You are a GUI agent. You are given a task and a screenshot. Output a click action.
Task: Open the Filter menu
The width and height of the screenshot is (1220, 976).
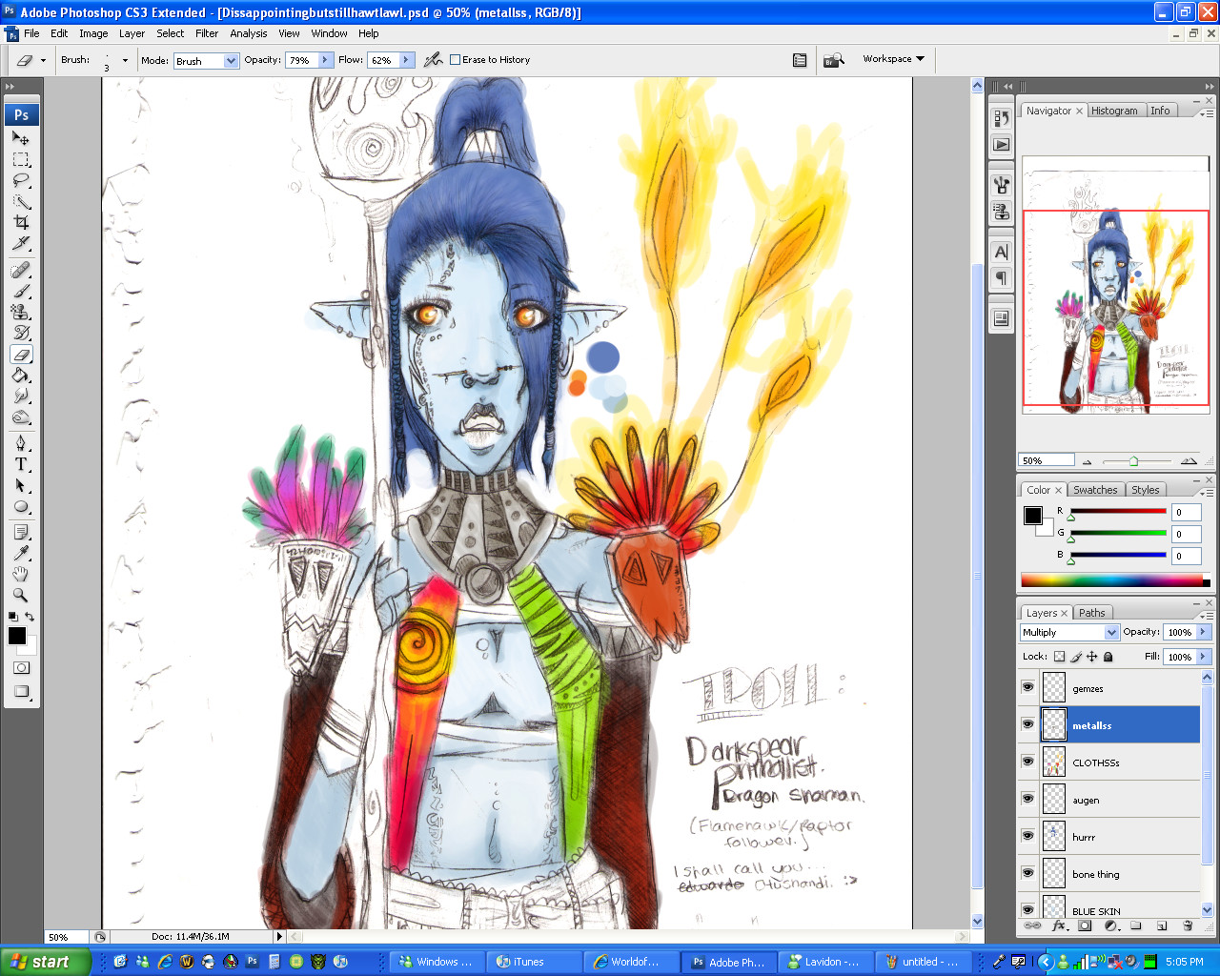(x=207, y=33)
